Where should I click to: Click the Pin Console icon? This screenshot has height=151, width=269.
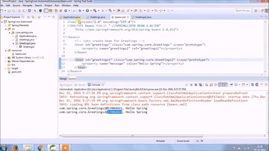(231, 85)
